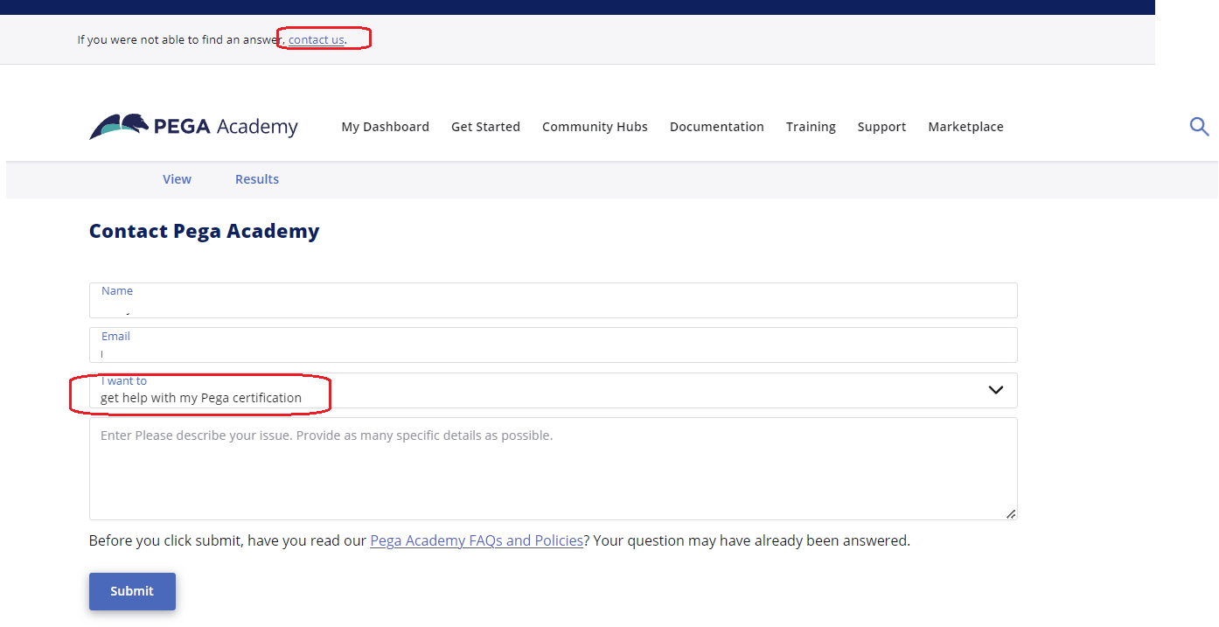Switch to the Results tab
The width and height of the screenshot is (1219, 627).
(x=257, y=179)
